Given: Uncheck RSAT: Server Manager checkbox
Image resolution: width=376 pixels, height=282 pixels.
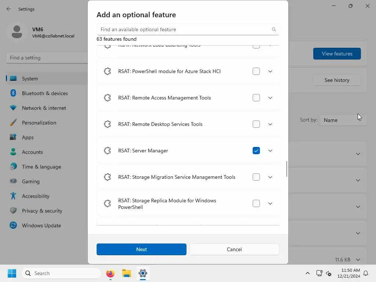Looking at the screenshot, I should [256, 151].
